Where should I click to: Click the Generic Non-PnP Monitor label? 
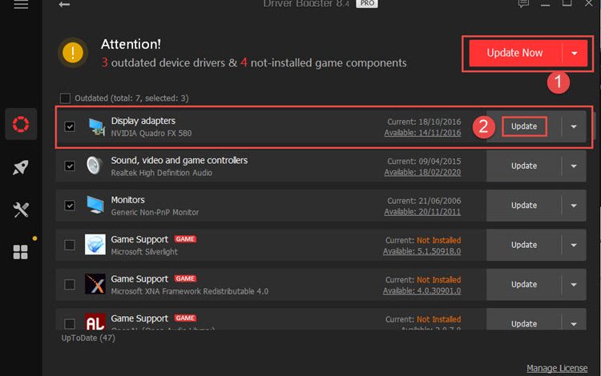(x=155, y=212)
